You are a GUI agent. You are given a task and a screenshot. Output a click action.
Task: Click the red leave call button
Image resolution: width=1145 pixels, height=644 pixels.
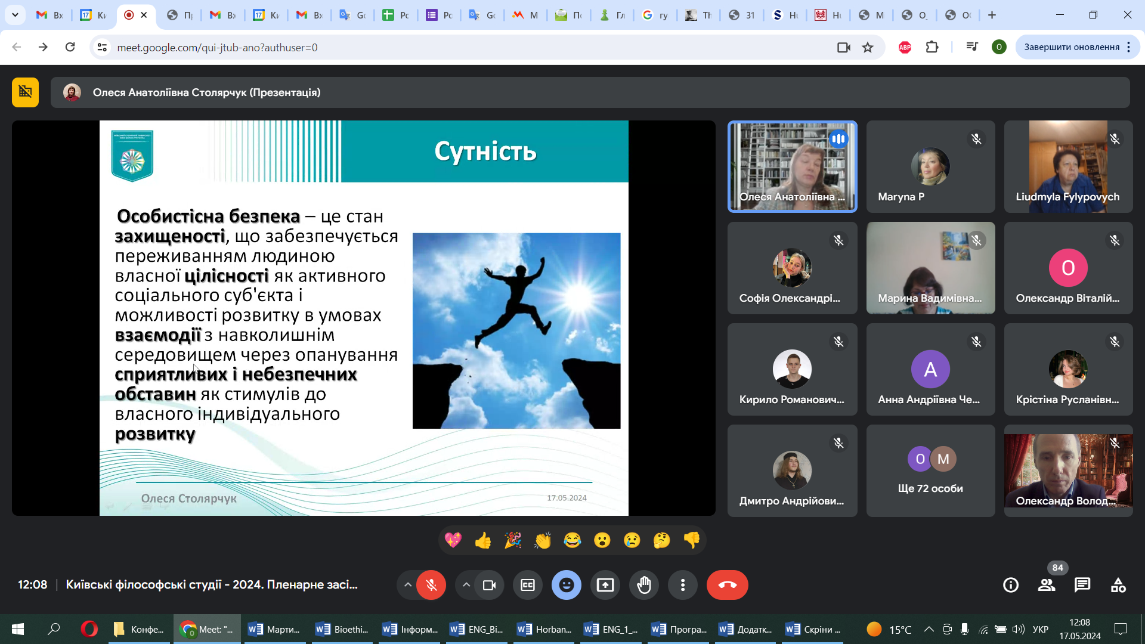(727, 585)
